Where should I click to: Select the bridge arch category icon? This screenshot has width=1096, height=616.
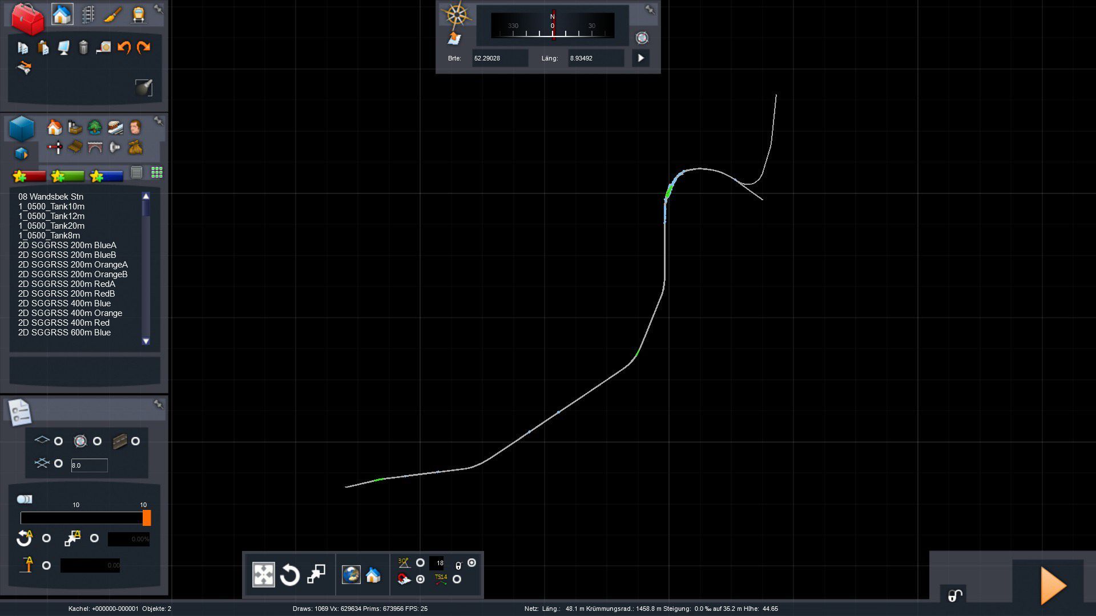pos(95,148)
